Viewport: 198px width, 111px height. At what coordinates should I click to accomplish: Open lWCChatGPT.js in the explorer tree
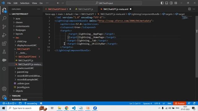[26, 60]
